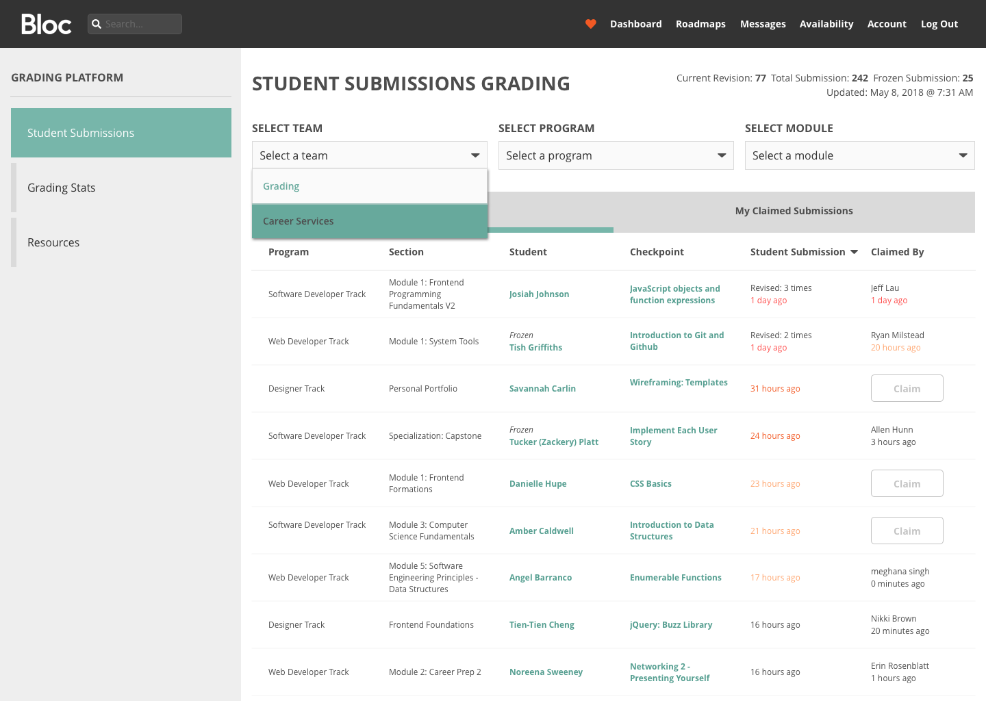
Task: Open the Select a module dropdown
Action: coord(860,155)
